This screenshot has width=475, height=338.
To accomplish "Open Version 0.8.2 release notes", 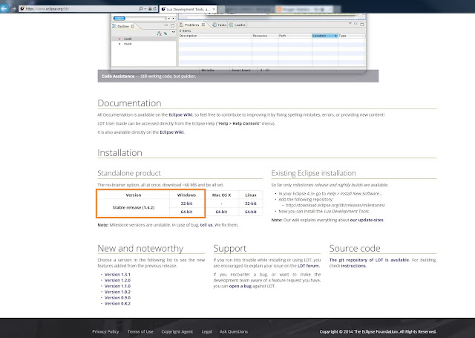I will pyautogui.click(x=117, y=303).
